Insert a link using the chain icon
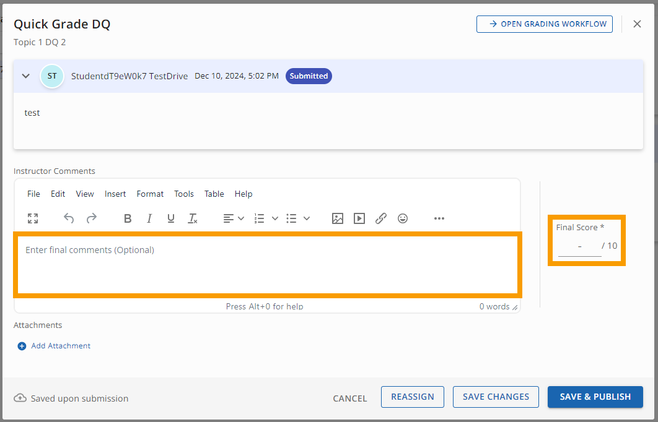658x422 pixels. coord(381,218)
